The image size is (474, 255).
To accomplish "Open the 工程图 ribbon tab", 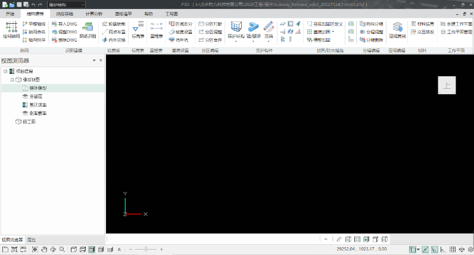I will pos(171,14).
